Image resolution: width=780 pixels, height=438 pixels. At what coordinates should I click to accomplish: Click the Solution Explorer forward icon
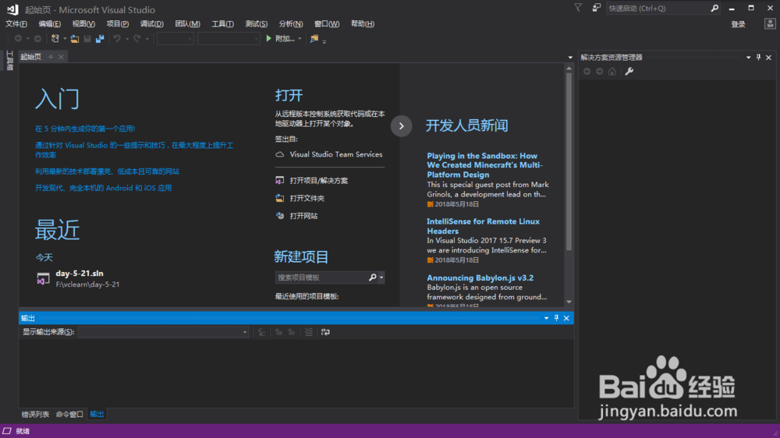[599, 72]
